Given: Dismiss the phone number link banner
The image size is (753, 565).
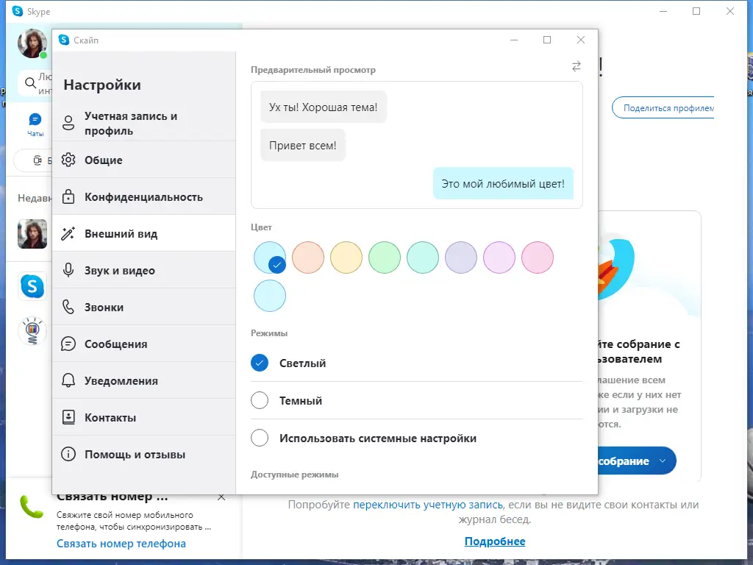Looking at the screenshot, I should tap(221, 497).
